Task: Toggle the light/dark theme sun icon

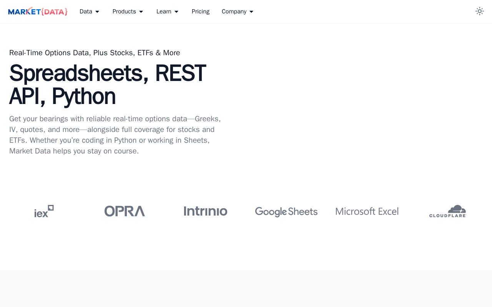Action: 479,11
